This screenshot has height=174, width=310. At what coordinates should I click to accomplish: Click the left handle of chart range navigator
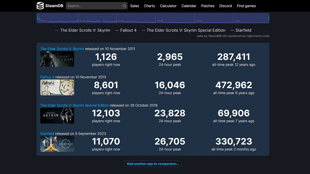coord(37,18)
